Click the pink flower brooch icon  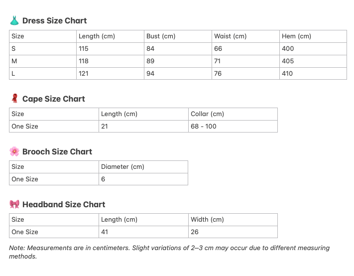point(14,151)
